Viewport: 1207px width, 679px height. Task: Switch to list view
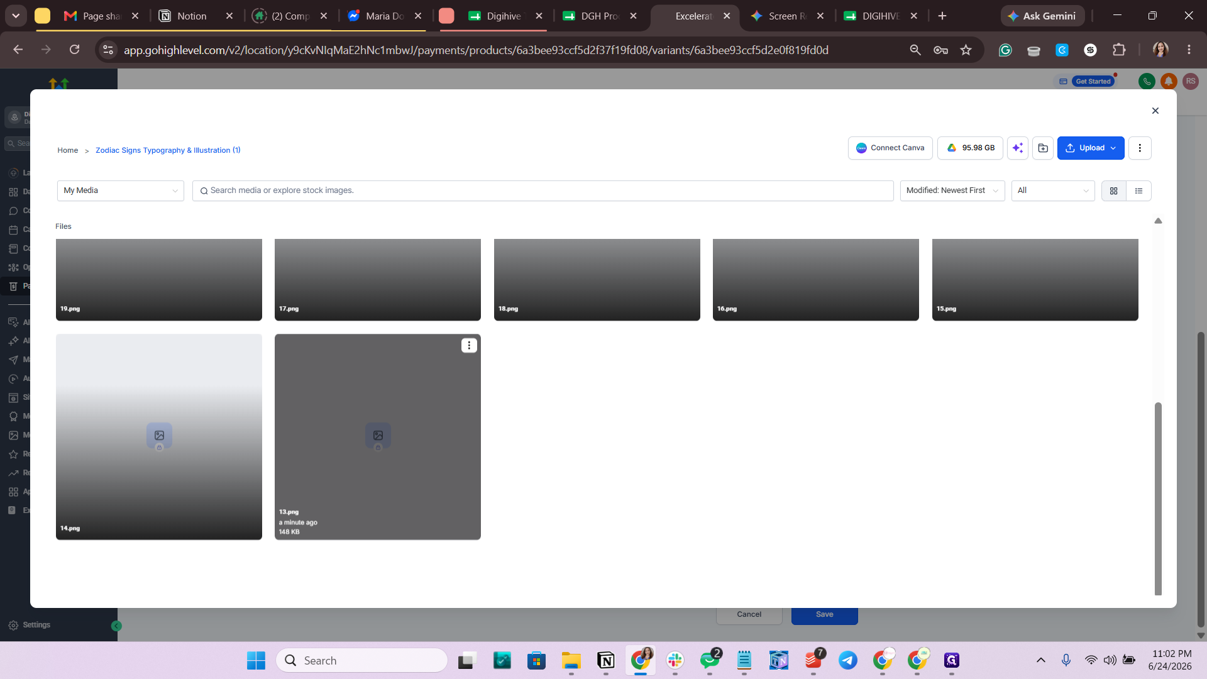[1138, 190]
